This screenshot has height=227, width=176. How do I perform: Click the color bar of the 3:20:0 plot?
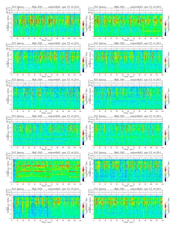[x=83, y=137]
